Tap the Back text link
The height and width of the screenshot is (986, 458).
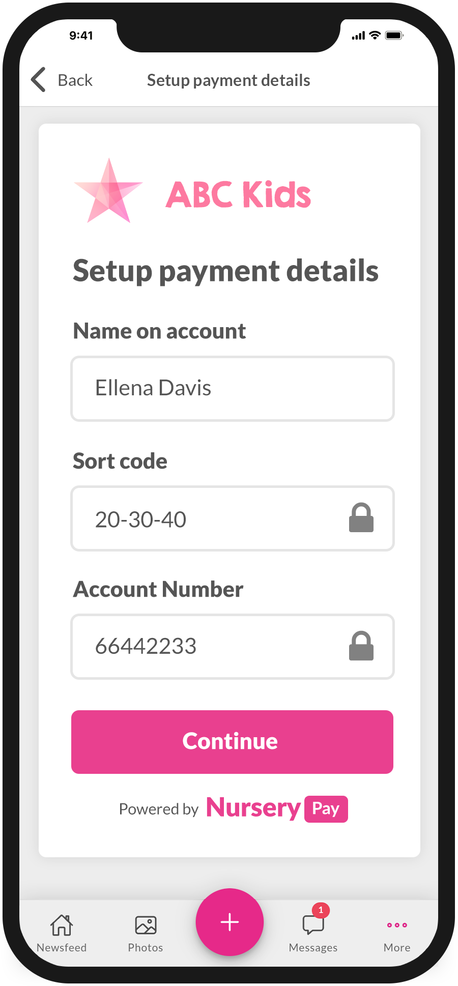[75, 80]
